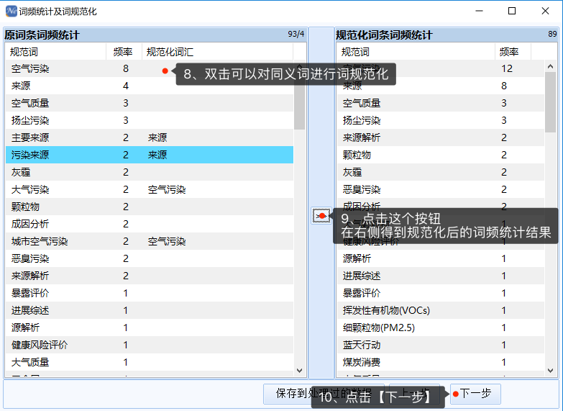Select highlighted 污染来源 row
Viewport: 563px width, 411px height.
pos(150,155)
